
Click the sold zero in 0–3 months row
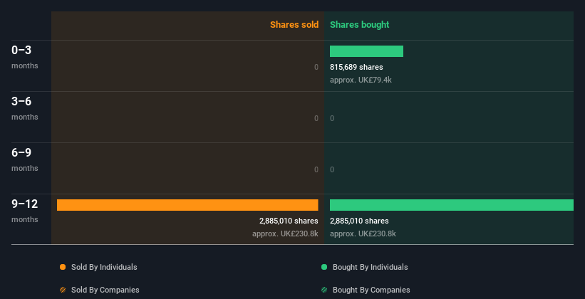click(316, 68)
